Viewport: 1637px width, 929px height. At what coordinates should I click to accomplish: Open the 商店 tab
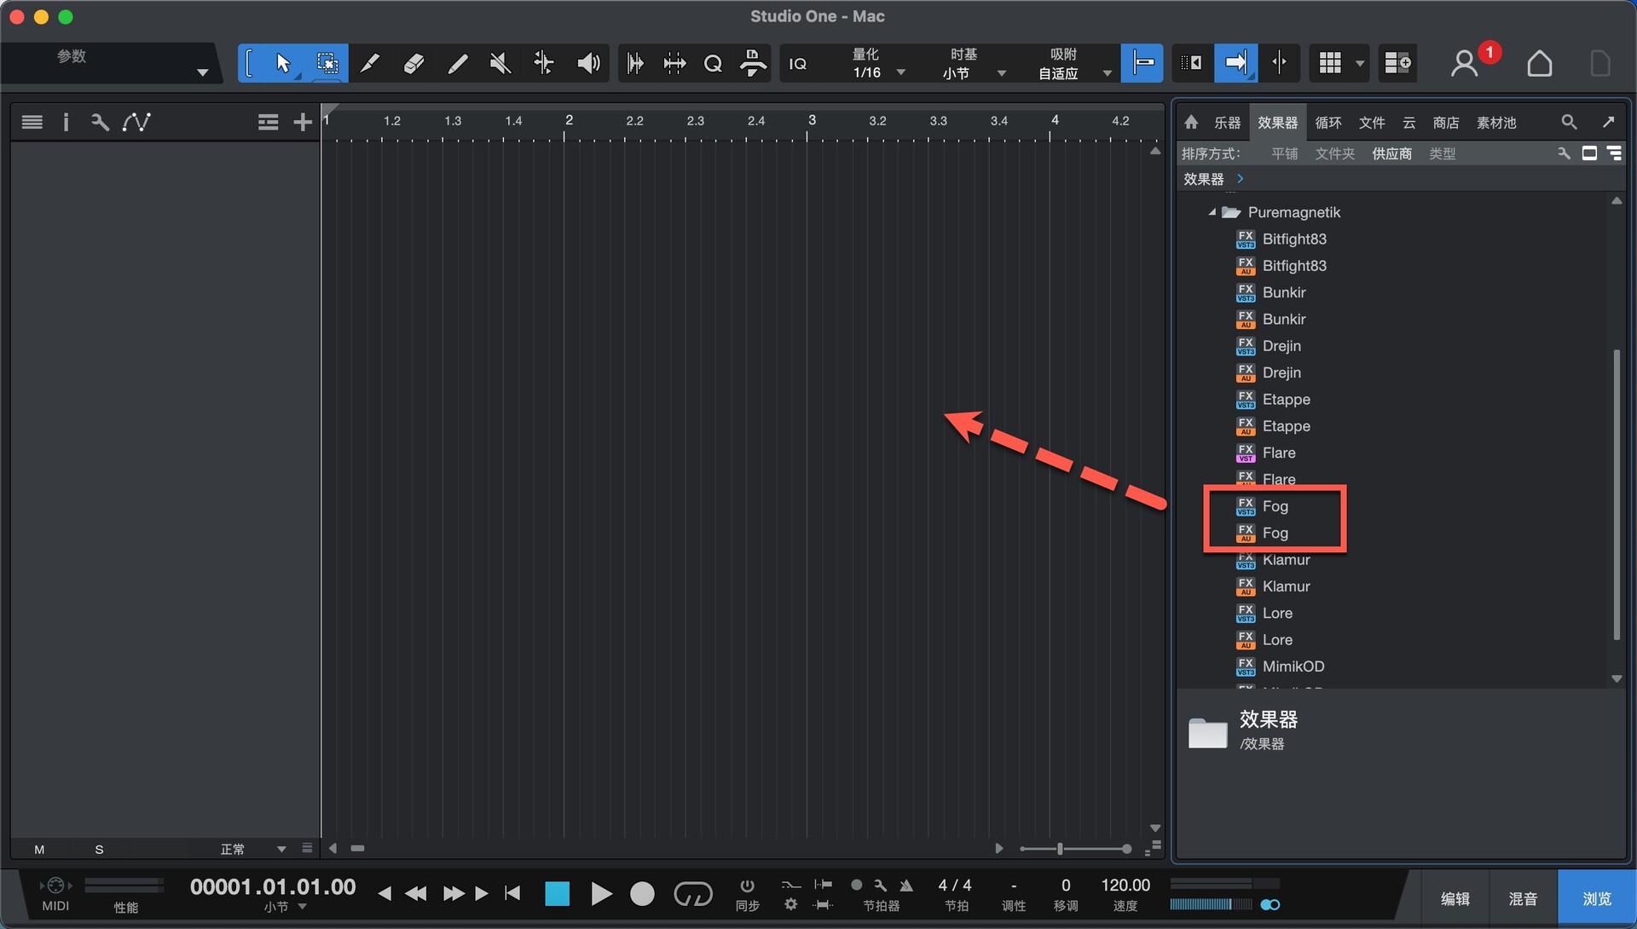point(1446,123)
